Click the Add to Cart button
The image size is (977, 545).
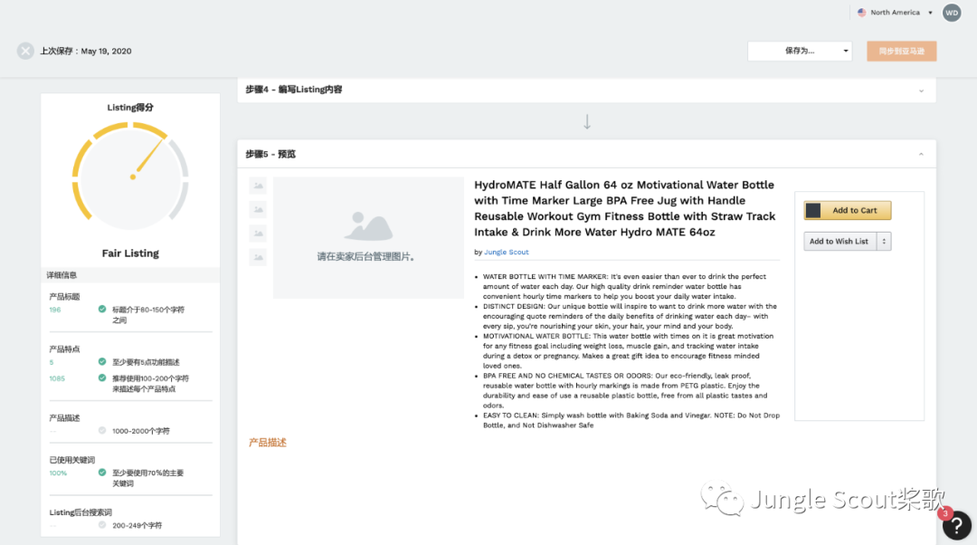pyautogui.click(x=848, y=211)
